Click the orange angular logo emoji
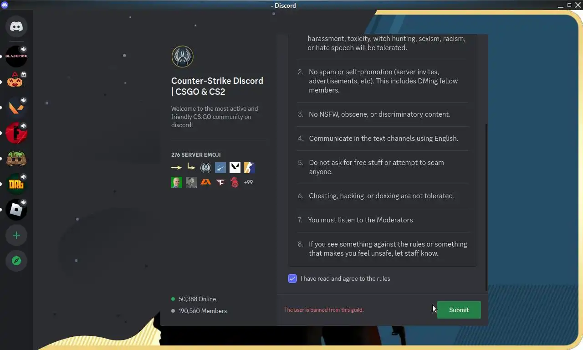The width and height of the screenshot is (583, 350). coord(206,182)
